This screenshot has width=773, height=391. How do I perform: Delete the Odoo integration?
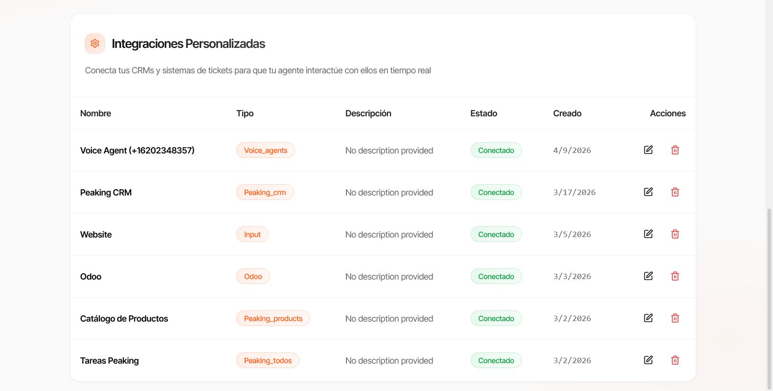pos(675,276)
